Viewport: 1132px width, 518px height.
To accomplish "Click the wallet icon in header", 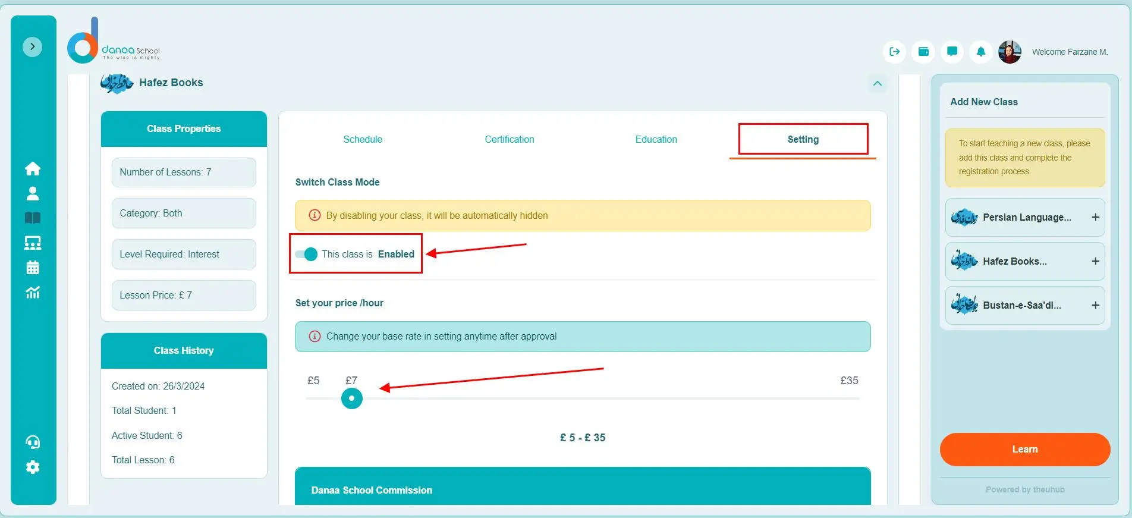I will click(x=923, y=52).
